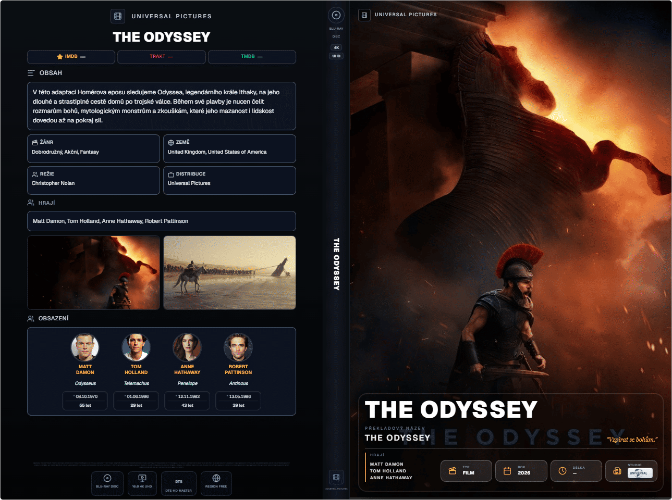The width and height of the screenshot is (672, 500).
Task: Click the Obsazení people icon
Action: click(31, 318)
